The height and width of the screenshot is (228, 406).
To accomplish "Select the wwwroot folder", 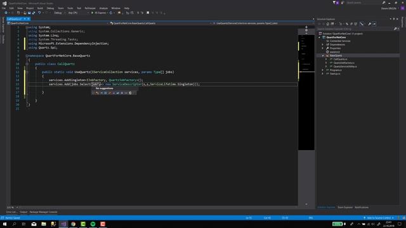I will tap(334, 52).
